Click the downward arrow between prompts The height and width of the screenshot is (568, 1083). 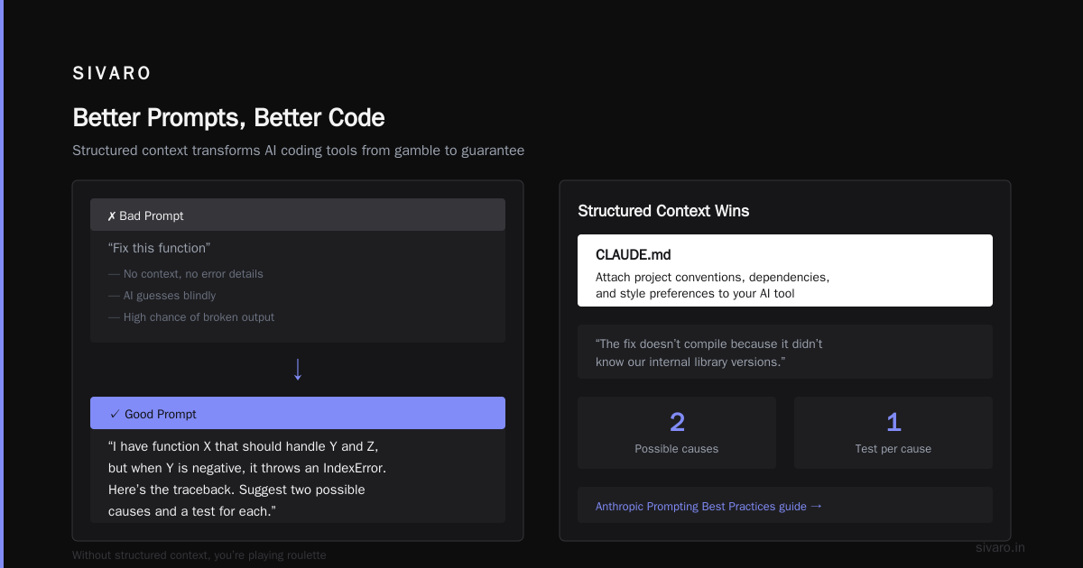[298, 370]
